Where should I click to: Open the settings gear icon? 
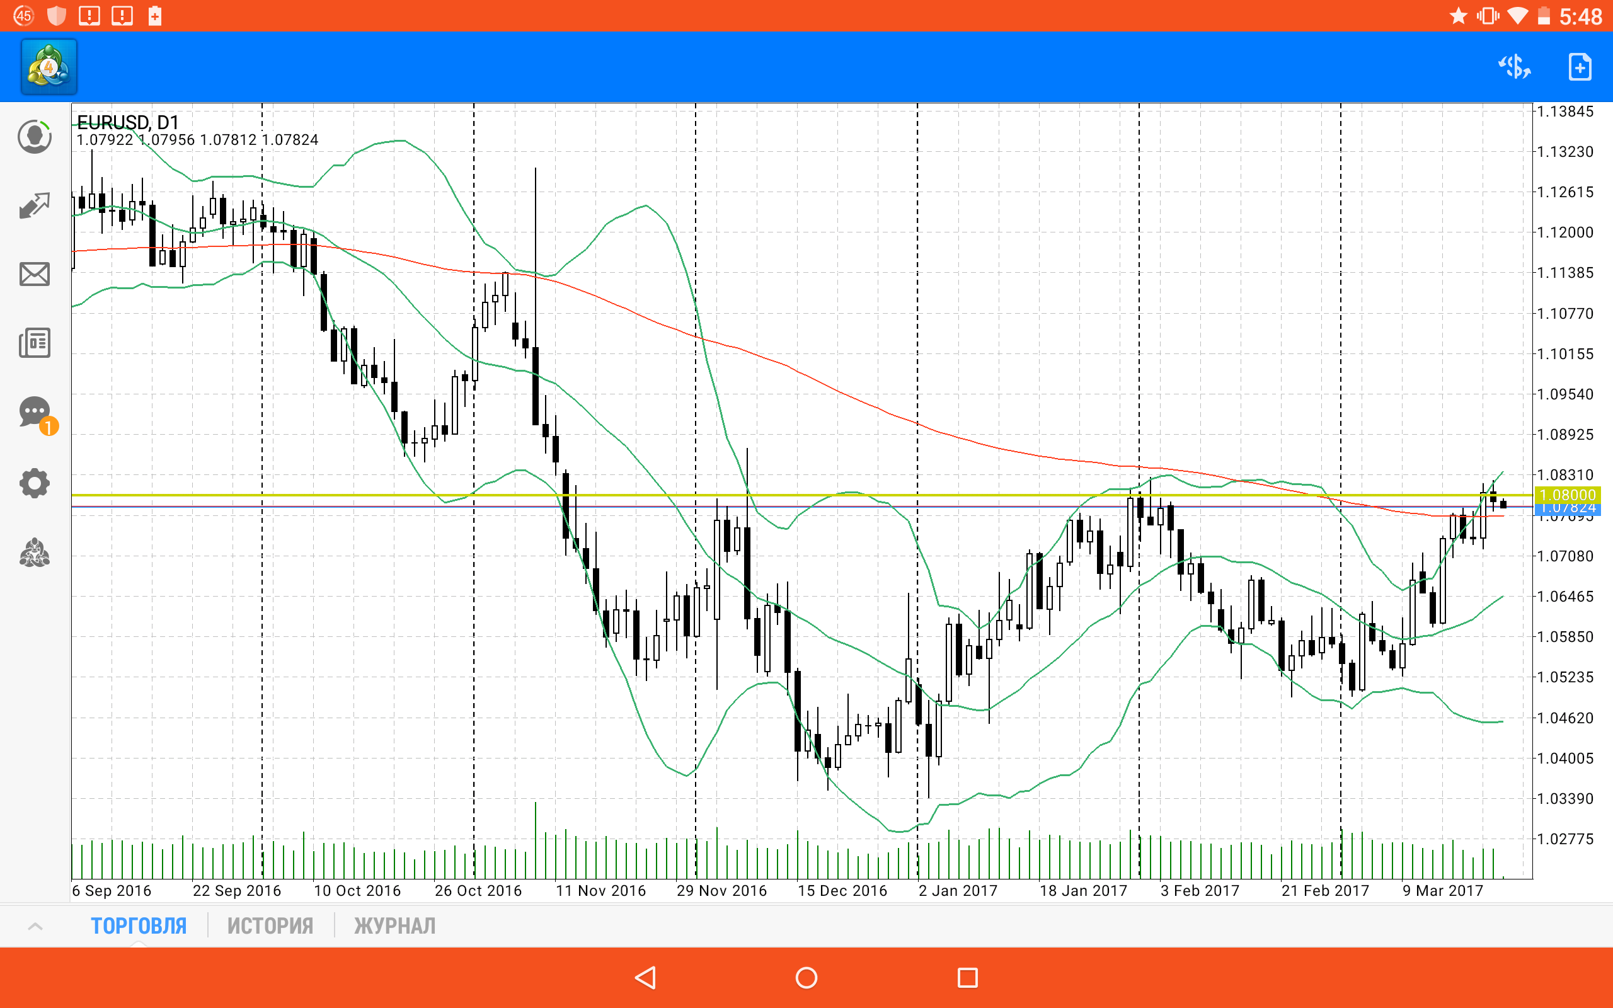(x=35, y=483)
